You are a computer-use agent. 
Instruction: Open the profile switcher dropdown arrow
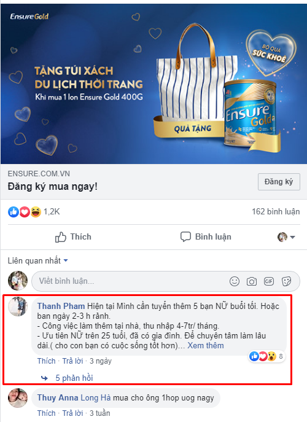[x=292, y=237]
